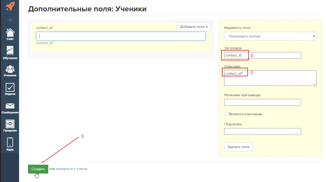Click the Название при выводе field

pyautogui.click(x=262, y=102)
